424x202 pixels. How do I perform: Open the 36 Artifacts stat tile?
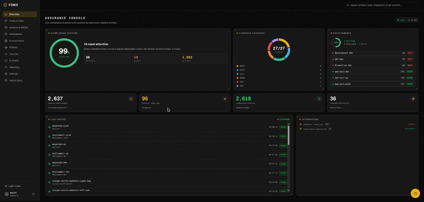pos(107,59)
